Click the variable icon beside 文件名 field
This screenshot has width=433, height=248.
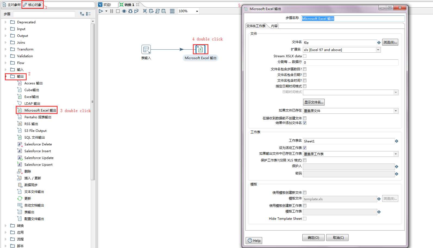[379, 43]
